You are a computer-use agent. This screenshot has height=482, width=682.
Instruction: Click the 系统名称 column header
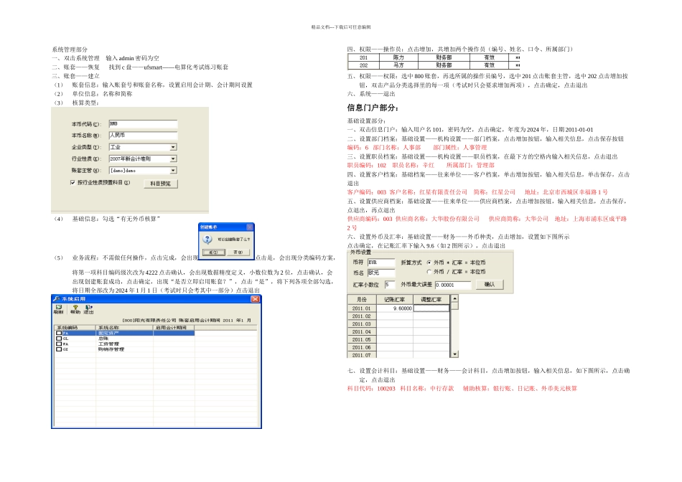pyautogui.click(x=124, y=327)
